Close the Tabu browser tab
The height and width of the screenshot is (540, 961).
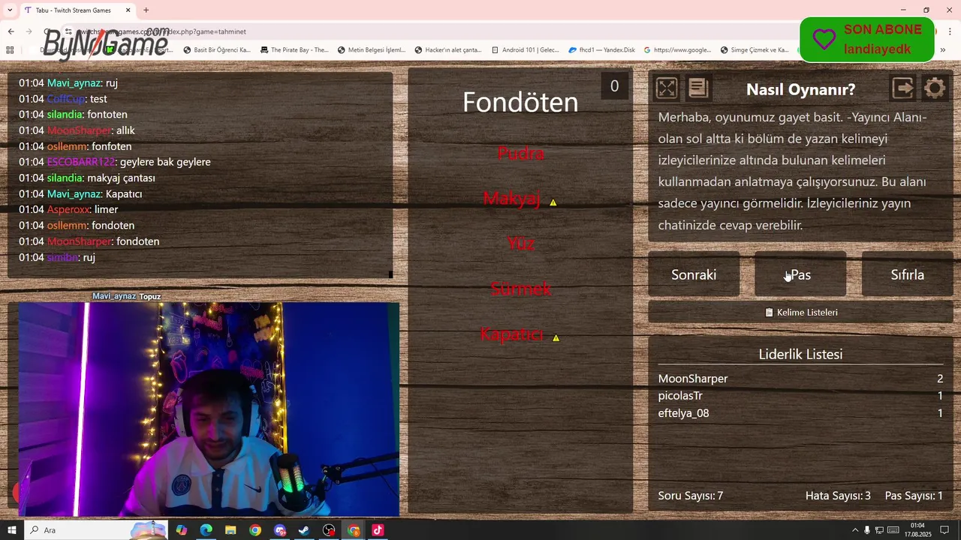[128, 10]
